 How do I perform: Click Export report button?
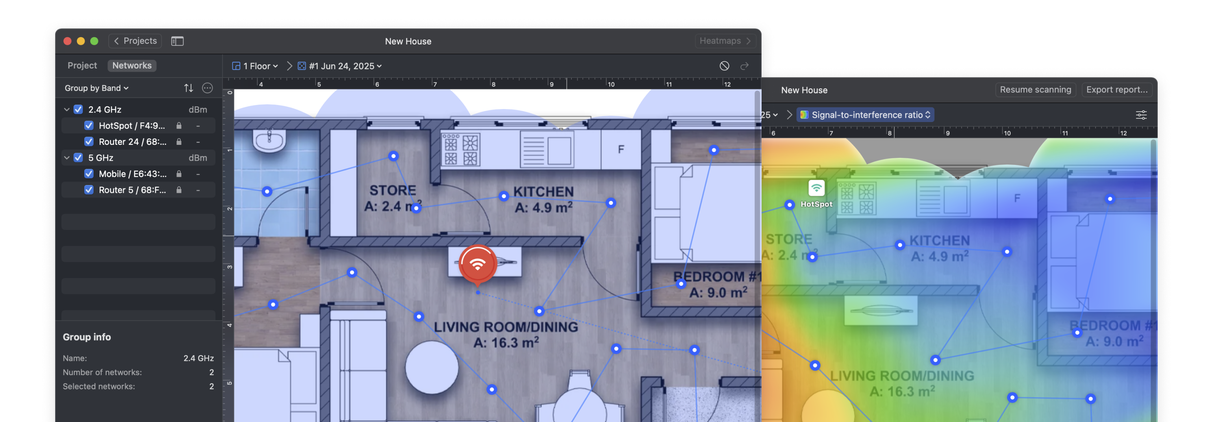coord(1116,89)
